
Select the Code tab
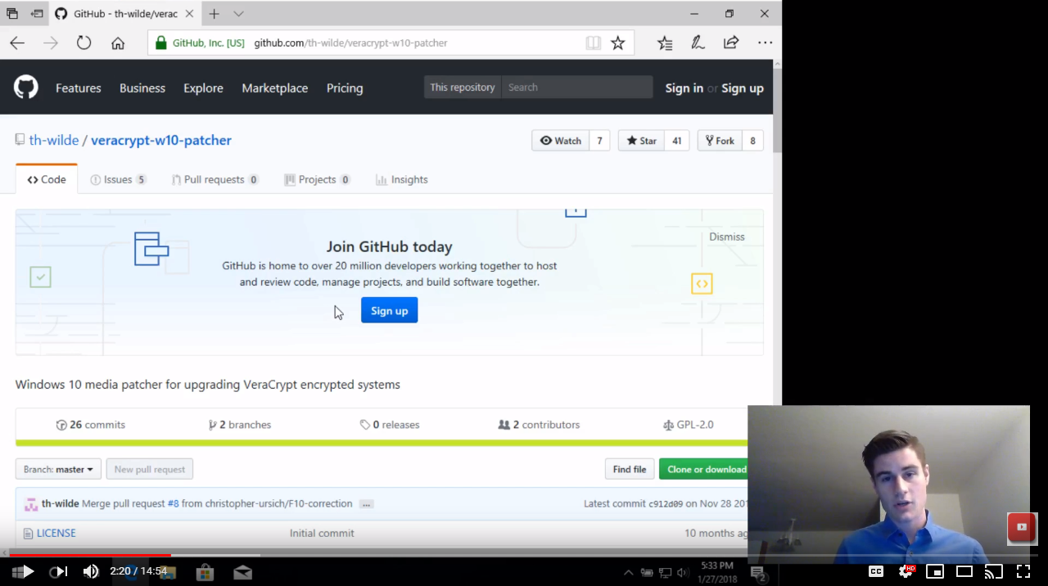[x=47, y=179]
